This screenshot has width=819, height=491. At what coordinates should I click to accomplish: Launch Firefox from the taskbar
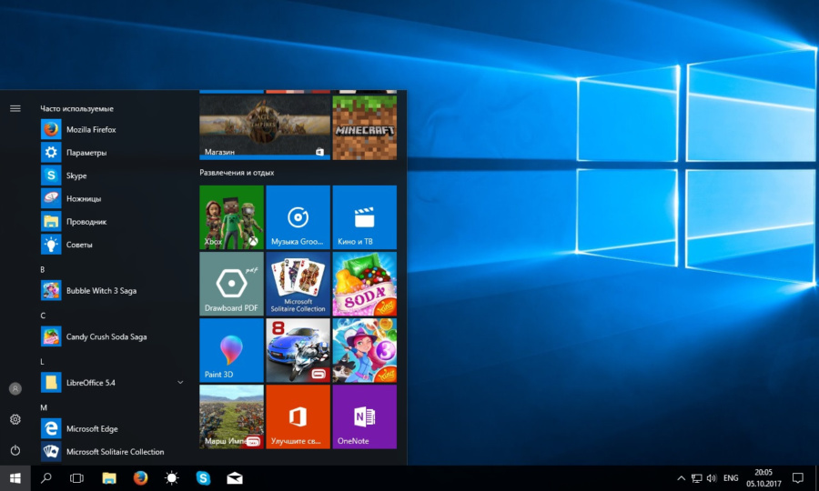140,478
